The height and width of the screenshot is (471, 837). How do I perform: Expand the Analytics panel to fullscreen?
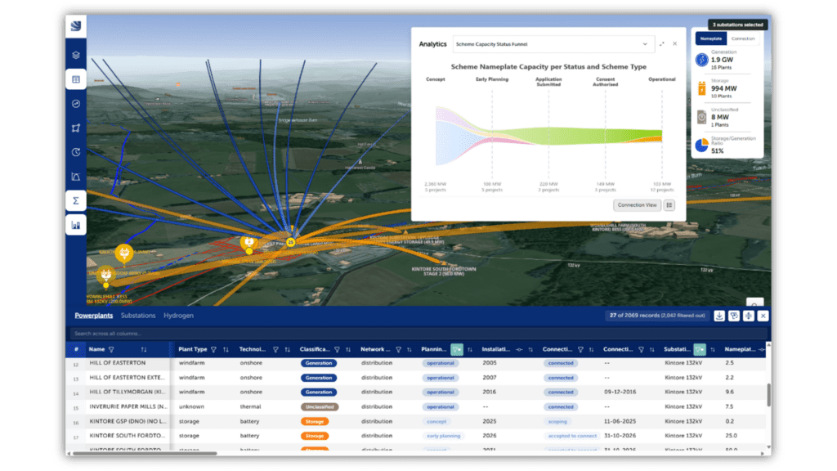coord(661,44)
